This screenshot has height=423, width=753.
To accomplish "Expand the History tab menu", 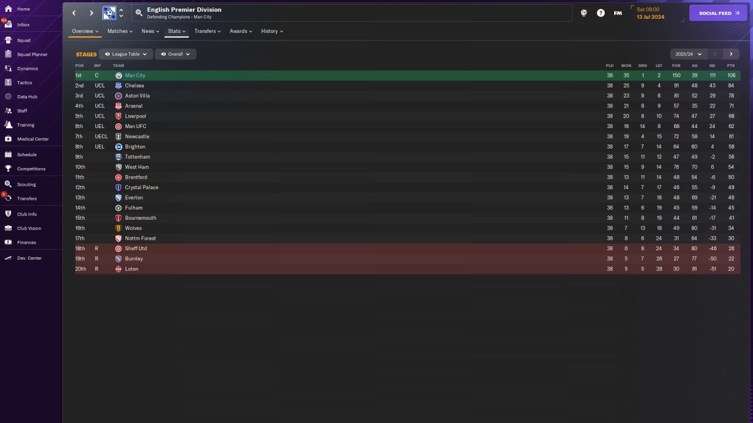I will click(x=272, y=31).
